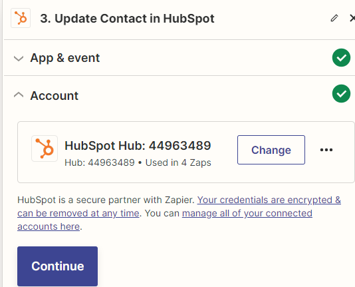The height and width of the screenshot is (287, 355).
Task: Select the App & event section heading
Action: [65, 58]
